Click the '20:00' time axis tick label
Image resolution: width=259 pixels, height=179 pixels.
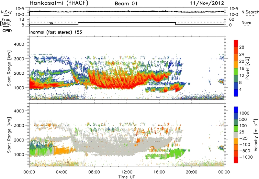point(192,172)
